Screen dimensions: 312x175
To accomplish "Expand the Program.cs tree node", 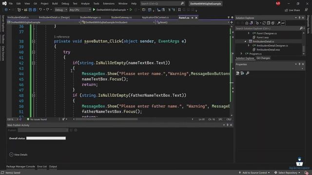I will 241,54.
